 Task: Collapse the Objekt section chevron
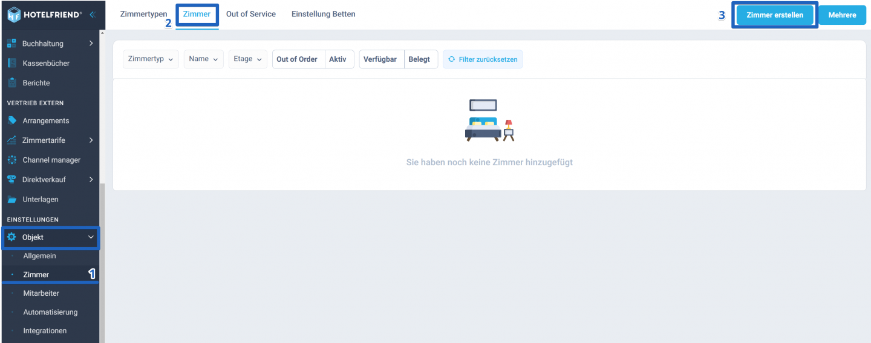[x=91, y=237]
